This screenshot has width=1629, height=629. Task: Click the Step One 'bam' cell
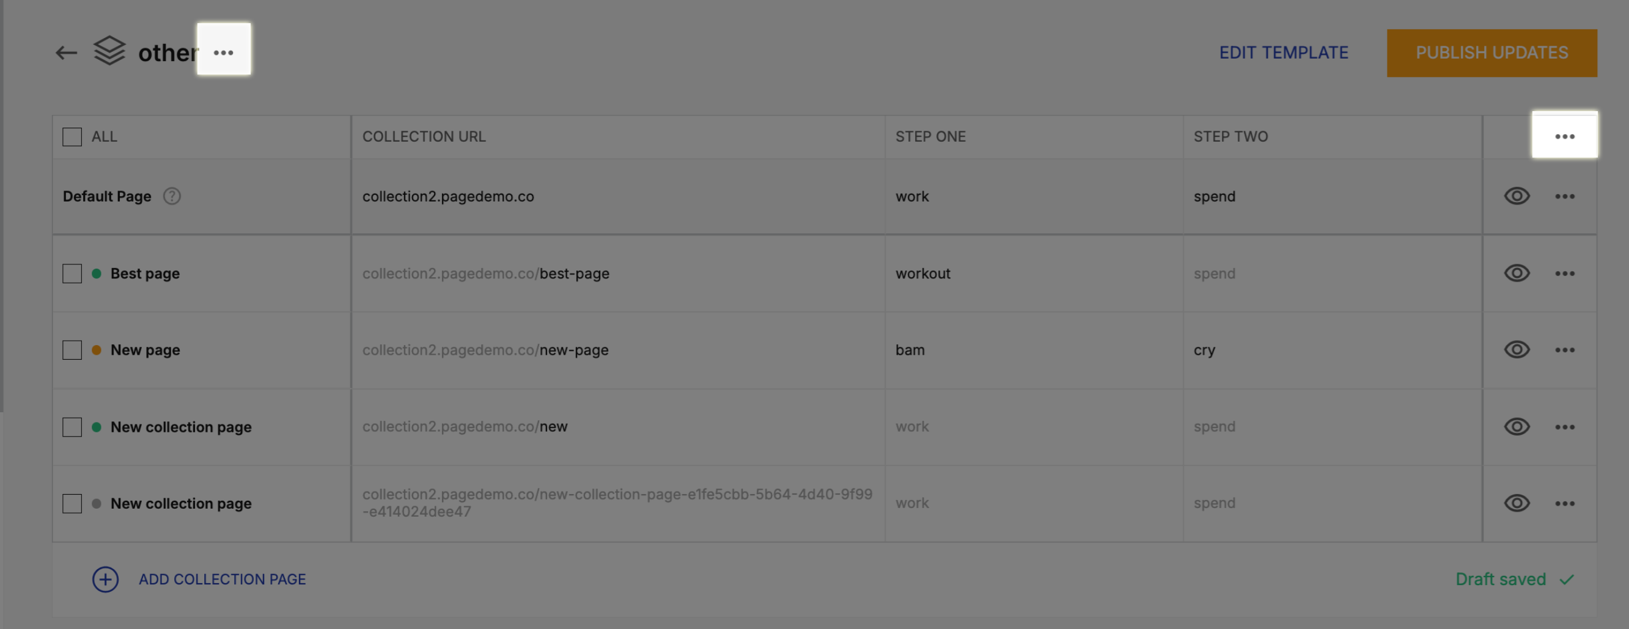click(910, 350)
